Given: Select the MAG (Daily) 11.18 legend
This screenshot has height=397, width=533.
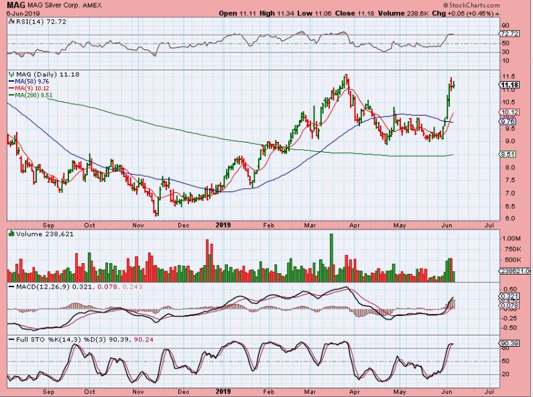Looking at the screenshot, I should pos(48,74).
